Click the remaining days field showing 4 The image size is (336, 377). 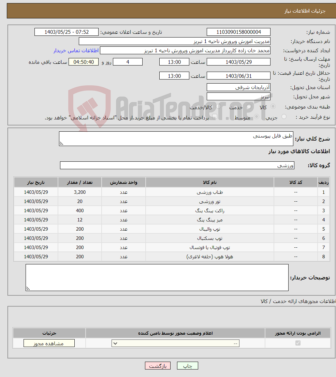click(x=128, y=62)
